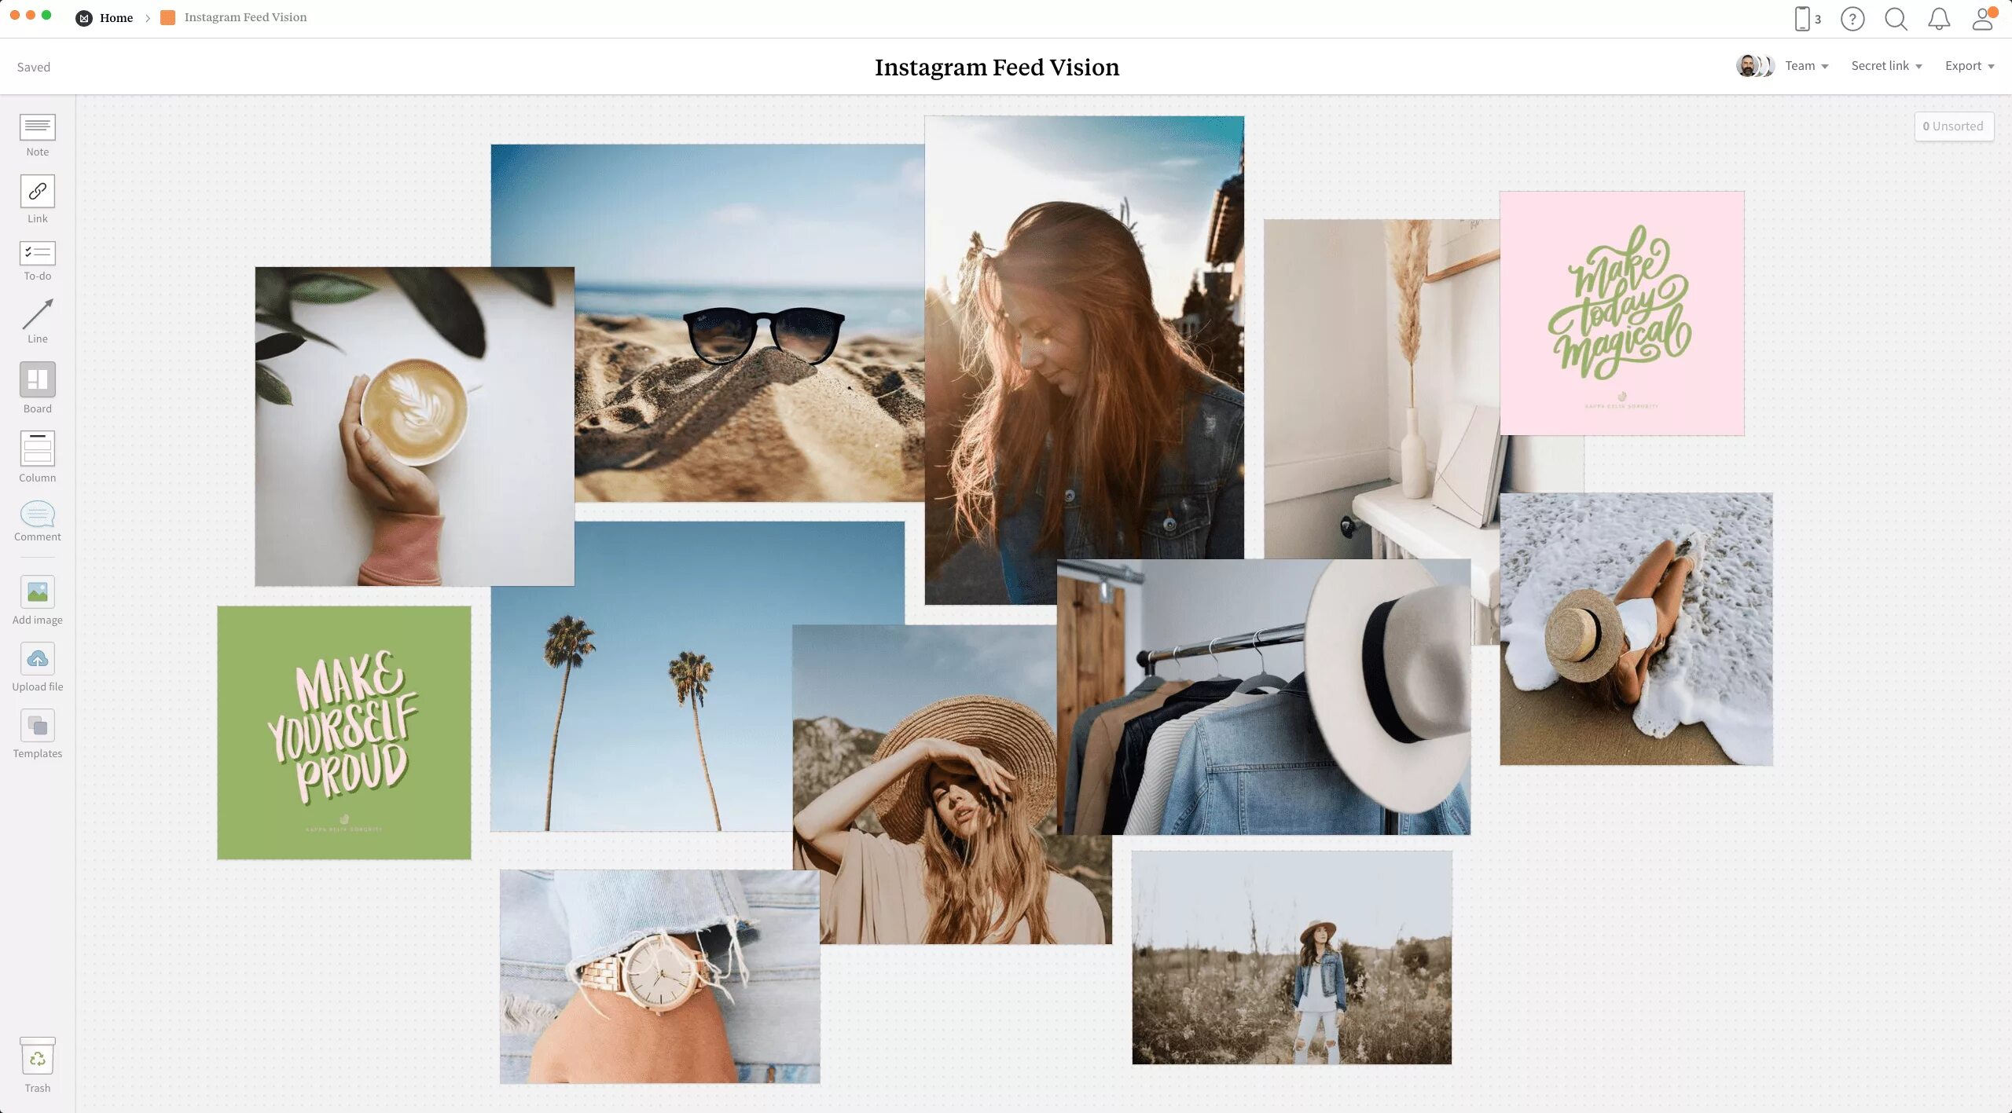2012x1113 pixels.
Task: Select the Link tool icon
Action: [37, 192]
